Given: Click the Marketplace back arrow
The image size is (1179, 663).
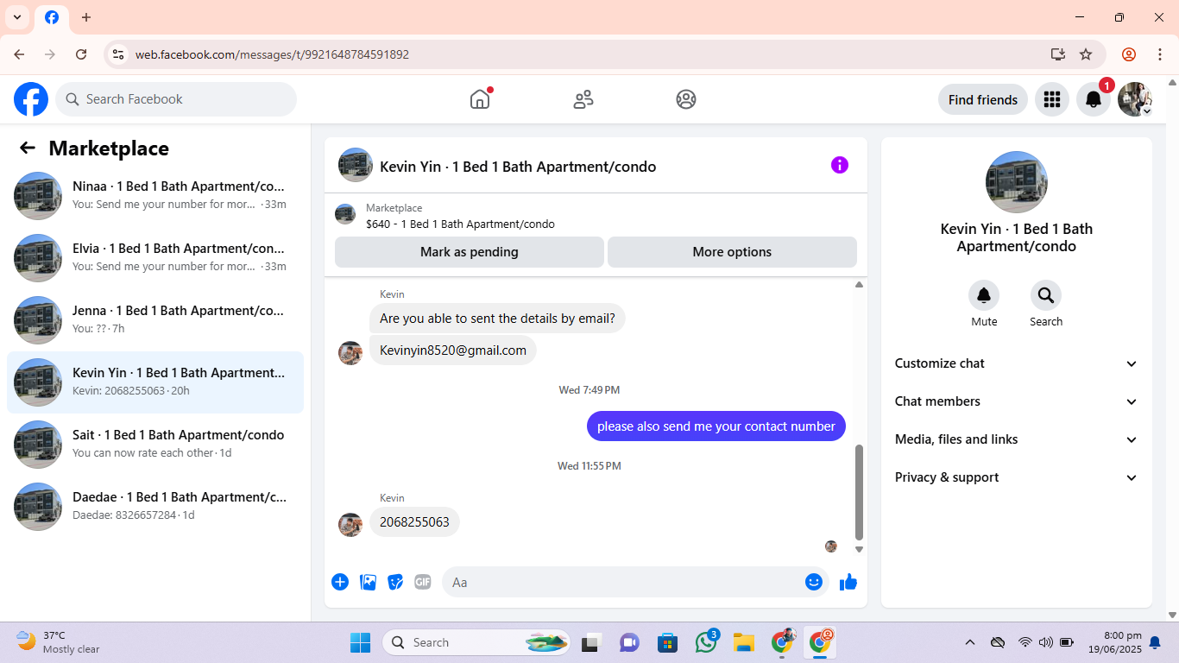Looking at the screenshot, I should point(28,148).
